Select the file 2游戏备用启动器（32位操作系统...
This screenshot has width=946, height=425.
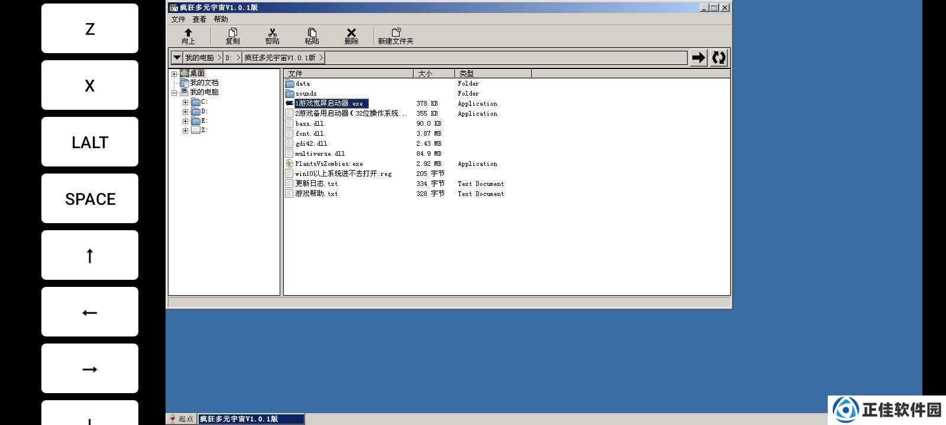pyautogui.click(x=351, y=113)
